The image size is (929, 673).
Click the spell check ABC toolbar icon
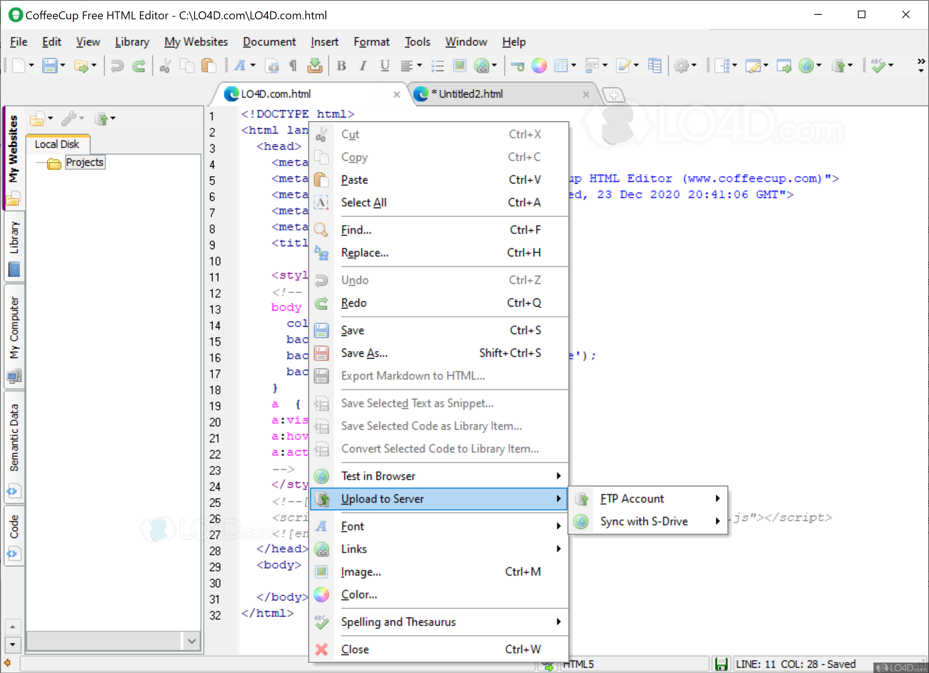tap(878, 66)
